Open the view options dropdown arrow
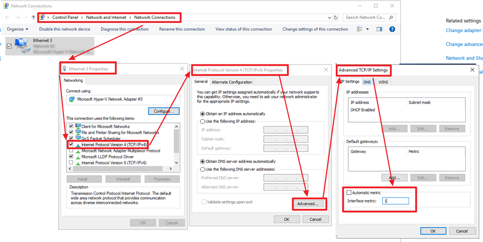This screenshot has width=483, height=242. 368,29
